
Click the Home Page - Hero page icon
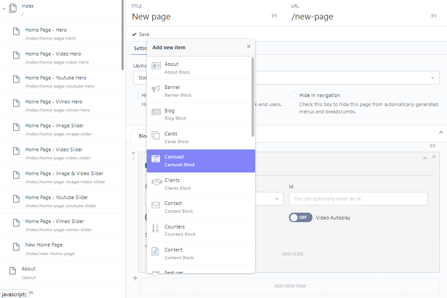point(16,31)
